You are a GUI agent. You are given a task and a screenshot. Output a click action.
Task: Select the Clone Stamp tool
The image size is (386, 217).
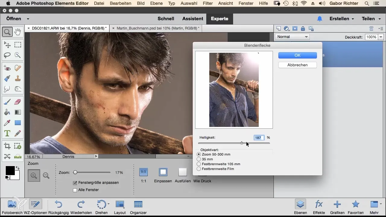[x=18, y=79]
